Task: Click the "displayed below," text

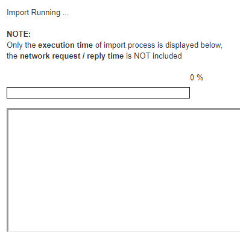Action: (194, 45)
